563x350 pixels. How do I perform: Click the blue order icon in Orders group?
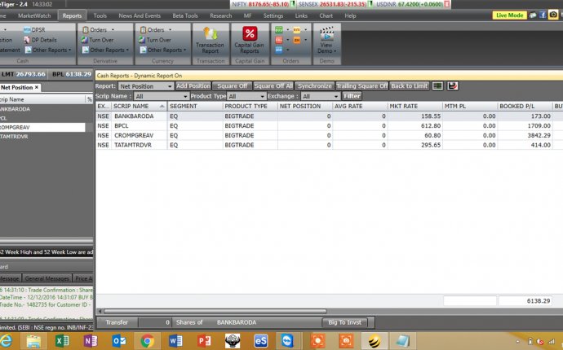tap(279, 50)
